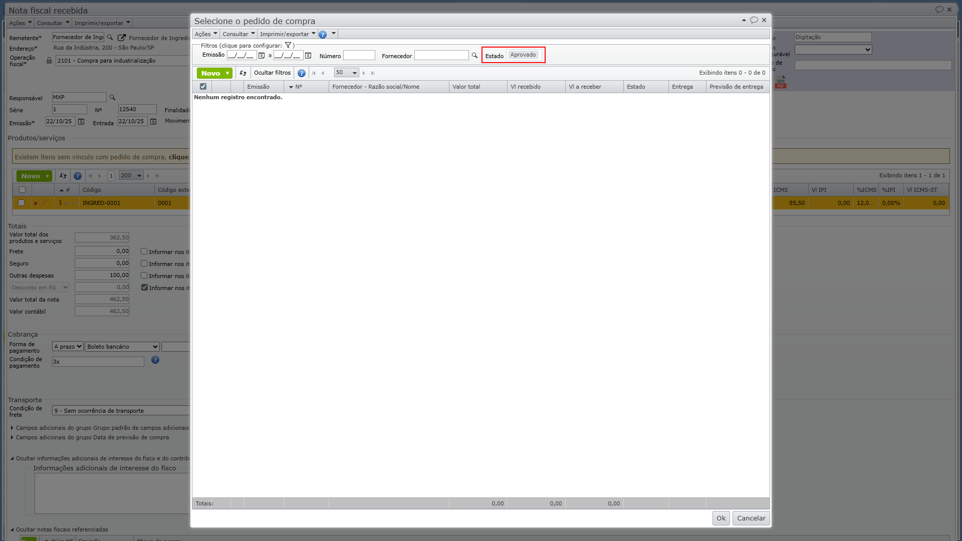Image resolution: width=962 pixels, height=541 pixels.
Task: Open calendar for Emissão start date
Action: (x=262, y=56)
